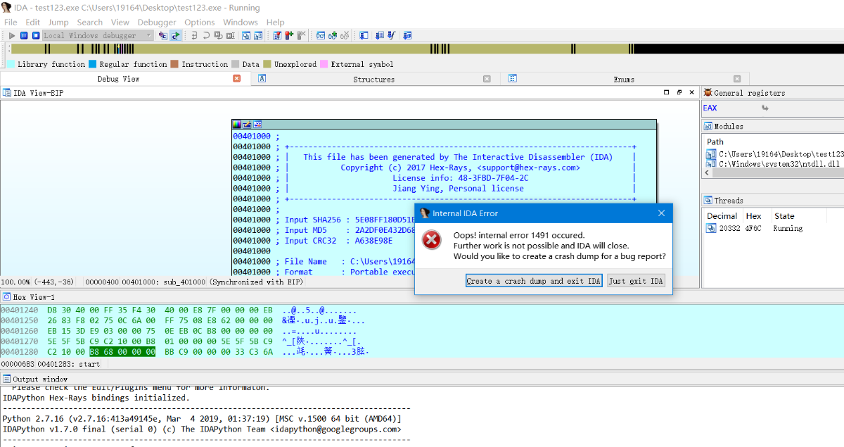844x447 pixels.
Task: Close the Structures tab
Action: tap(486, 79)
